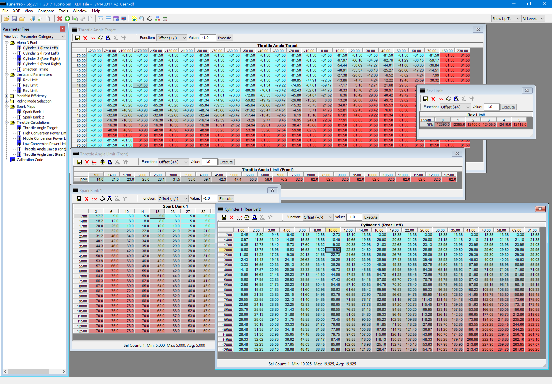This screenshot has width=552, height=384.
Task: Collapse the Alpha N Fuel tree node
Action: pos(7,43)
